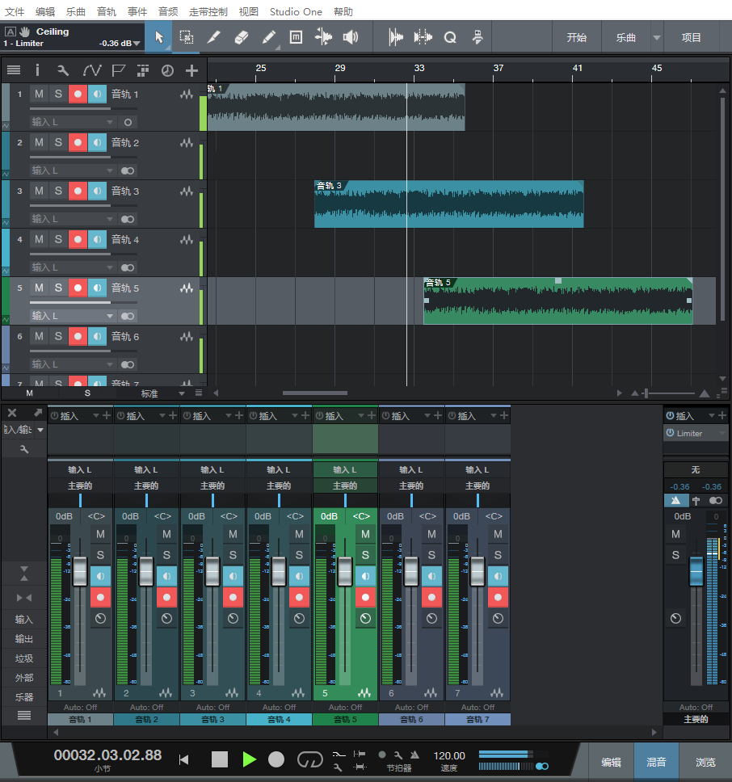Screen dimensions: 732x782
Task: Show automation curve icon
Action: click(x=92, y=70)
